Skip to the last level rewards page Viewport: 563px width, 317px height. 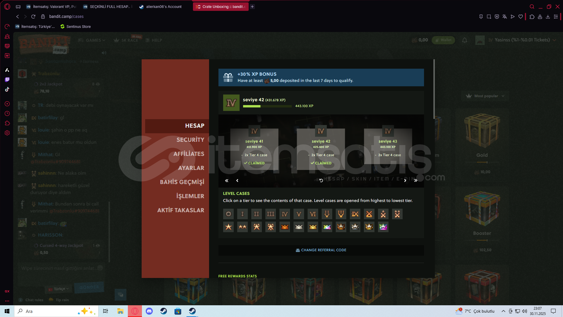(x=416, y=181)
